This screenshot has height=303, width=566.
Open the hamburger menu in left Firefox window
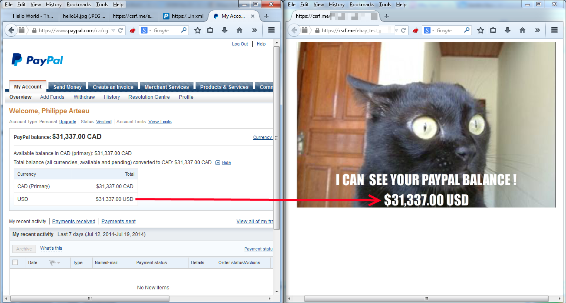(271, 30)
